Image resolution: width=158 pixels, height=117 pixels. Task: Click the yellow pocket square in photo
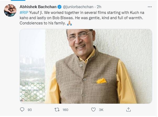click(101, 81)
